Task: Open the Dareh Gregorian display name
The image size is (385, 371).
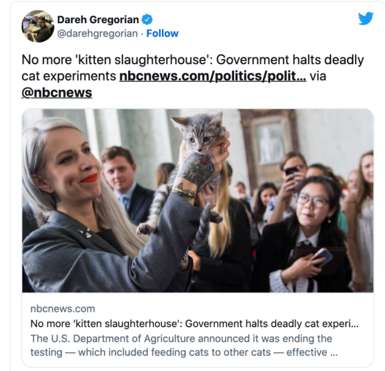Action: point(98,20)
